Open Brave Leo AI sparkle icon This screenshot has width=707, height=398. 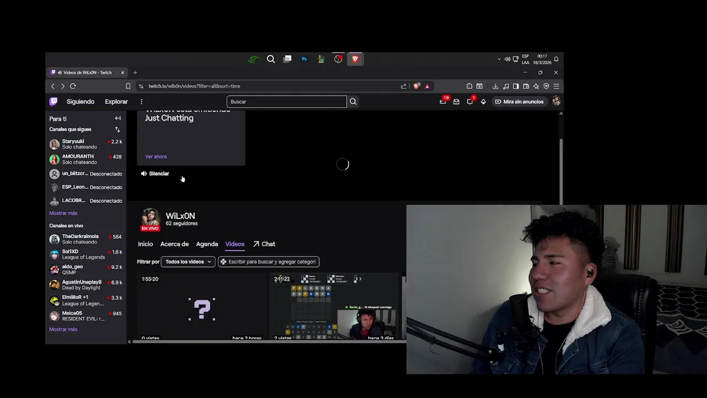click(536, 86)
